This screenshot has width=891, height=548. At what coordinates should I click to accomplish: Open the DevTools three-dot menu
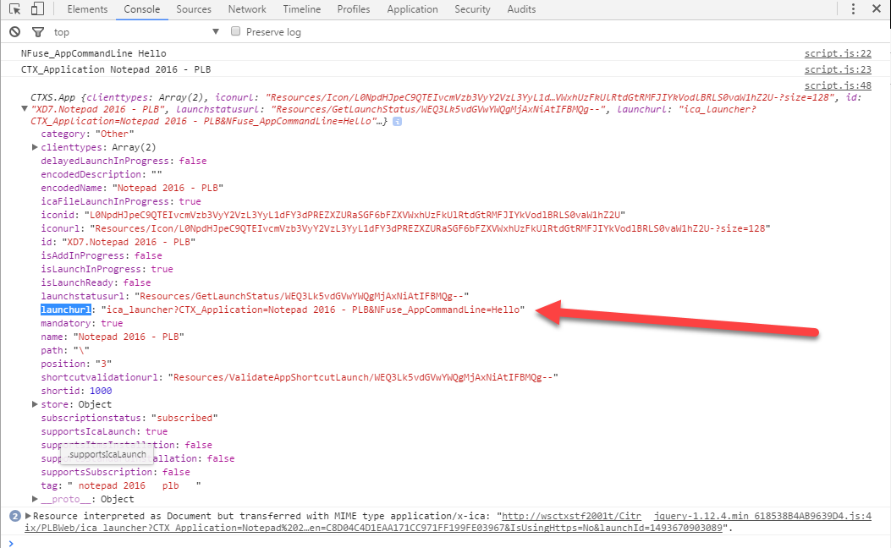[x=855, y=9]
